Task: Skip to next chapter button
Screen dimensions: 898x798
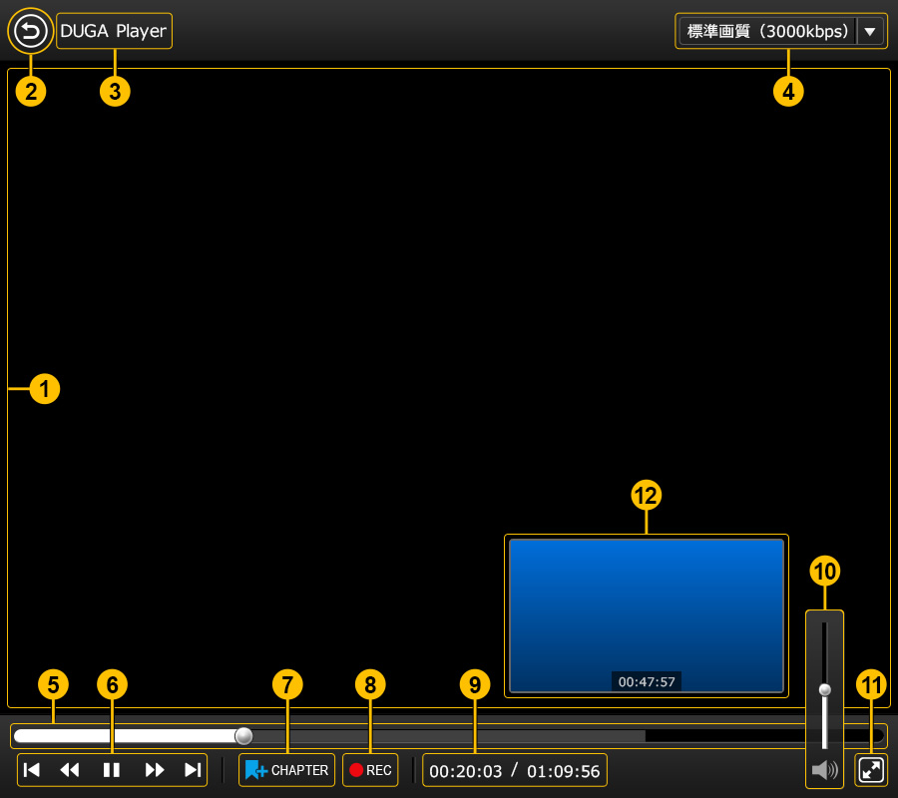Action: pos(193,770)
